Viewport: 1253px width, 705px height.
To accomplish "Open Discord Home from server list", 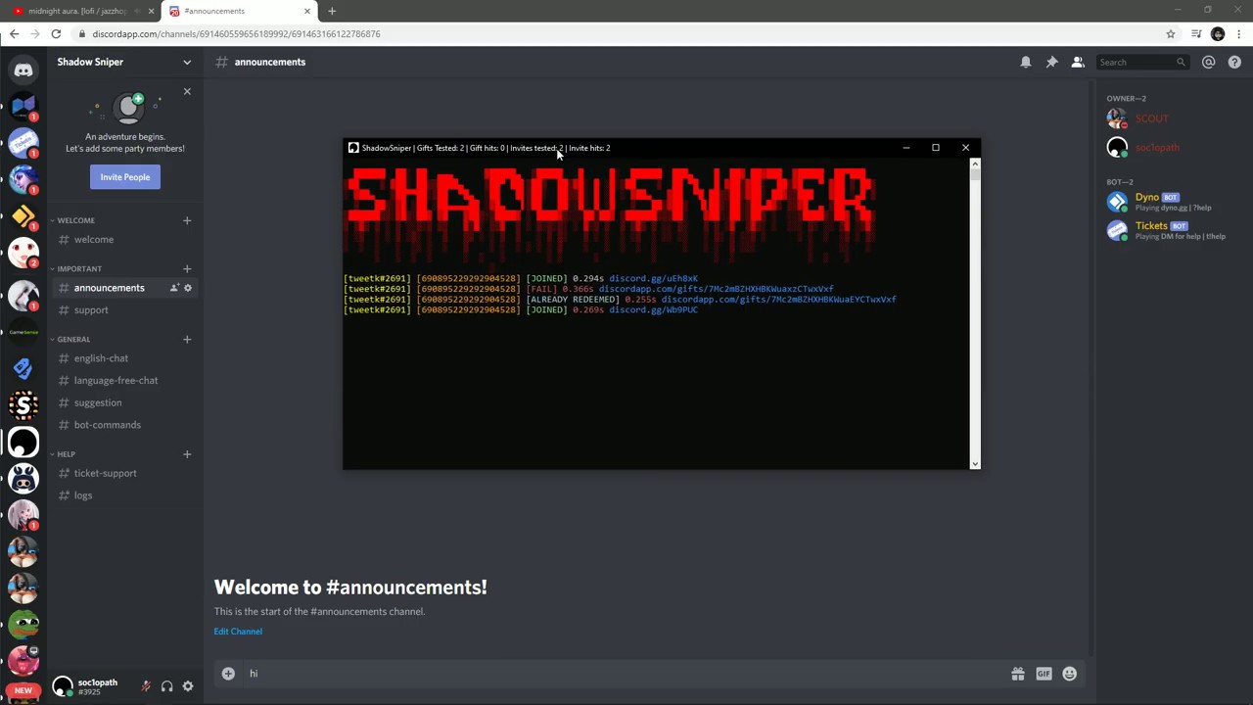I will coord(23,70).
